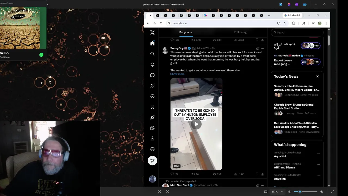The width and height of the screenshot is (348, 196).
Task: Expand SonnyBoy's post with Show more
Action: coord(177,74)
